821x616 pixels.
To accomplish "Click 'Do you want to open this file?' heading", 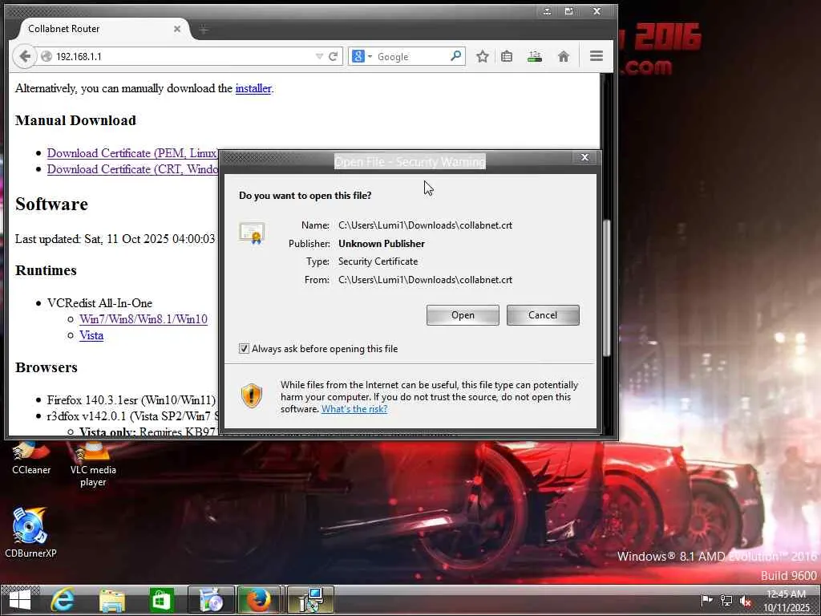I will point(305,196).
